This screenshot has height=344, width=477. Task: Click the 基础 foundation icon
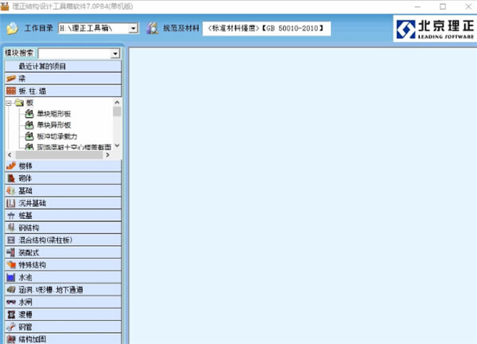coord(11,191)
